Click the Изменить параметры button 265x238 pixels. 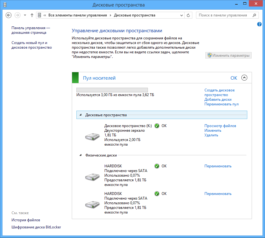pos(228,55)
